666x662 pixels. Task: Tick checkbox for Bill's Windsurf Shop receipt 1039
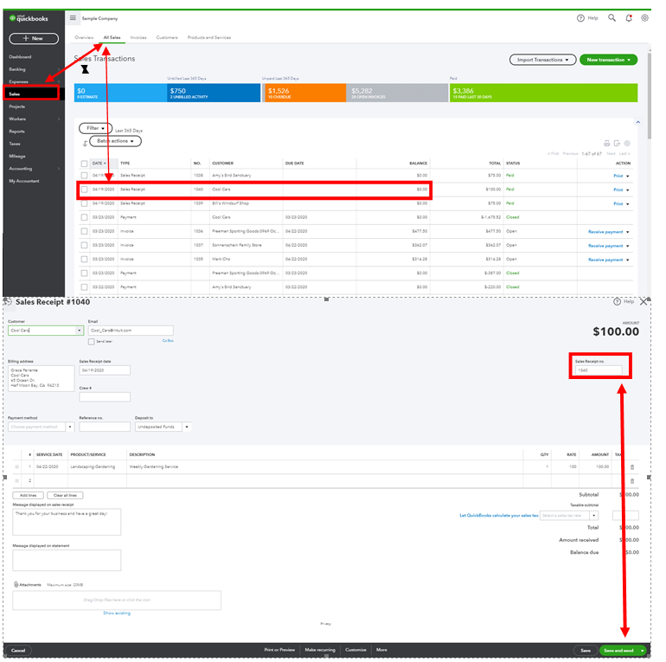tap(84, 203)
